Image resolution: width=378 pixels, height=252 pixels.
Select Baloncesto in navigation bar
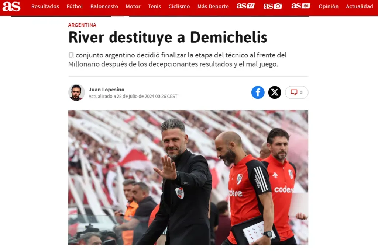pos(104,7)
